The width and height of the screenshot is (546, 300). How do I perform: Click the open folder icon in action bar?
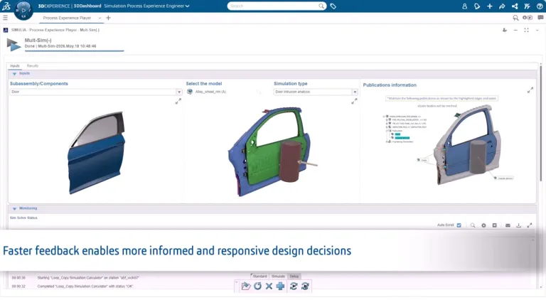click(x=246, y=286)
